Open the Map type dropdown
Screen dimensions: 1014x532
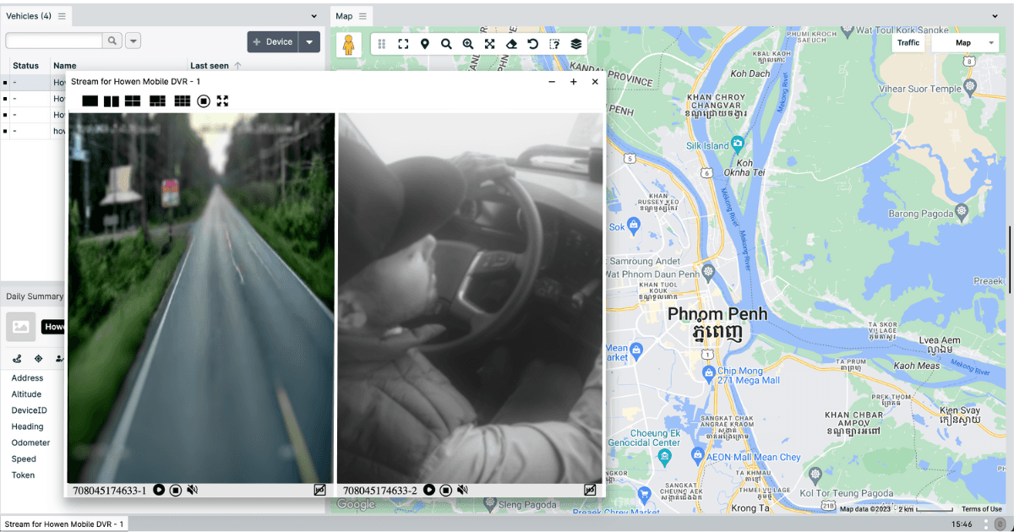click(x=964, y=42)
